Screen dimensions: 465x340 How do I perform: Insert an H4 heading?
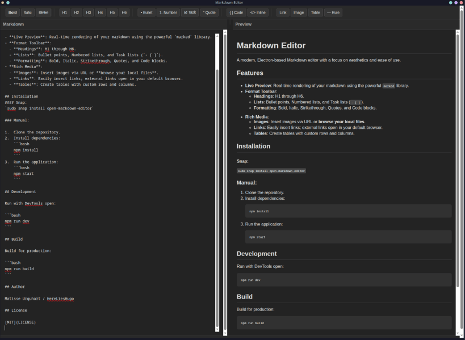[x=100, y=12]
